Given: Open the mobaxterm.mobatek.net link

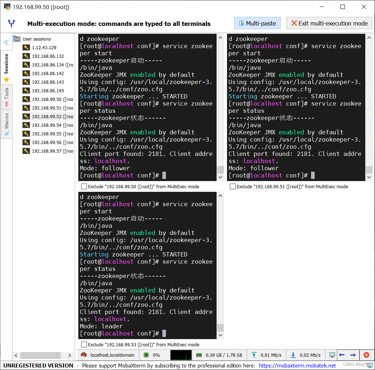Looking at the screenshot, I should coord(298,365).
